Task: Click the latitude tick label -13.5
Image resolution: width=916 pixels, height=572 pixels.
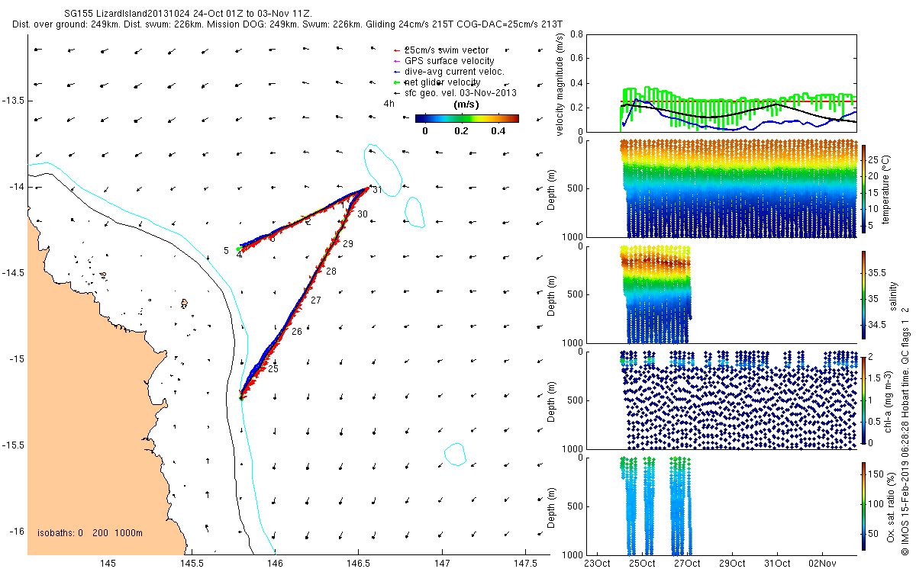Action: point(13,101)
